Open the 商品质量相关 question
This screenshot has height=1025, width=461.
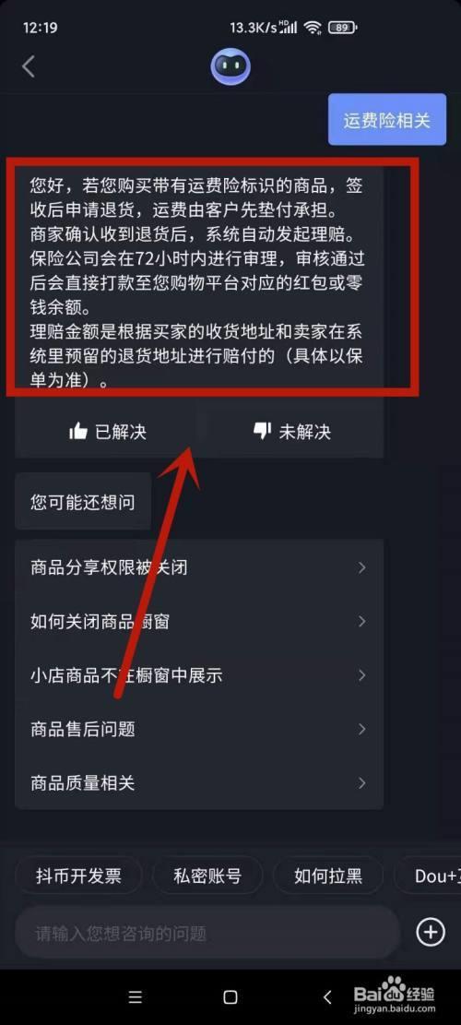coord(199,782)
